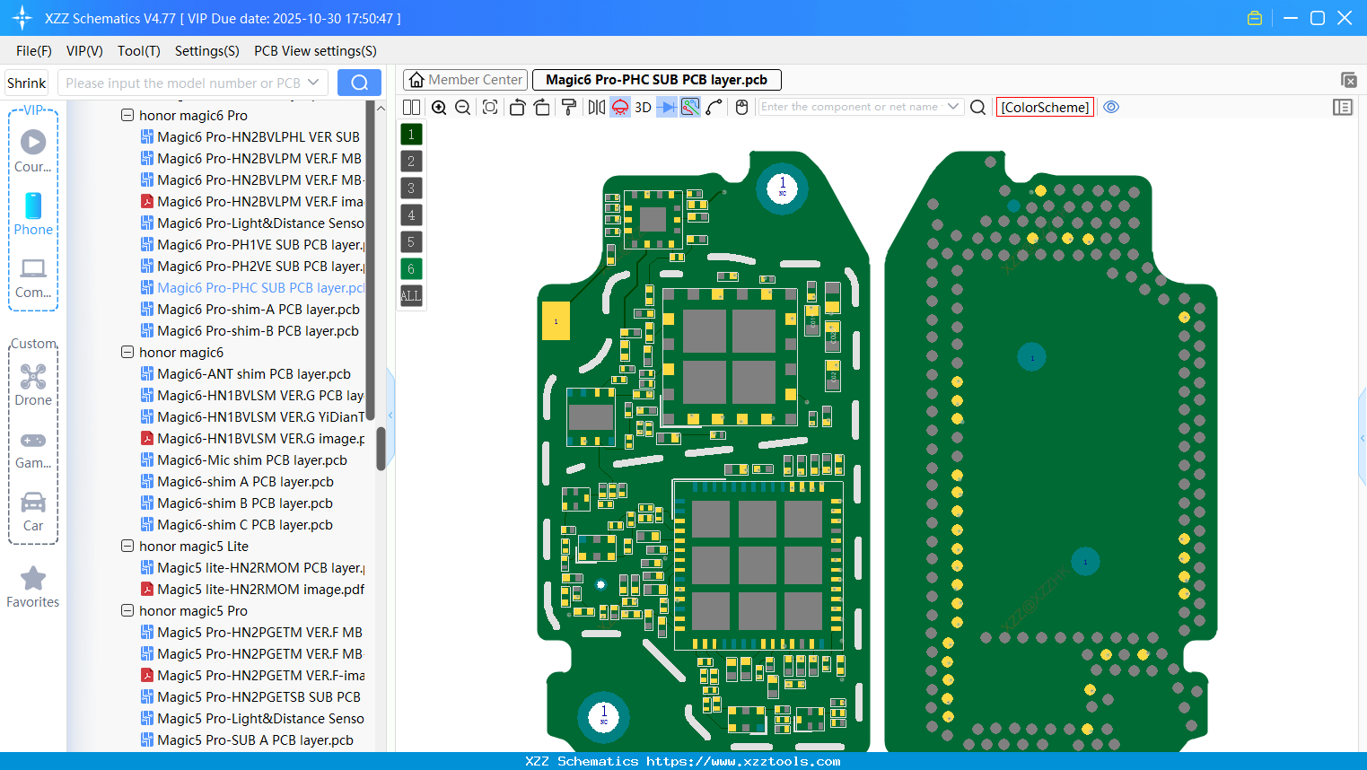This screenshot has height=770, width=1367.
Task: Click the VIP gift icon in title bar
Action: [x=1255, y=18]
